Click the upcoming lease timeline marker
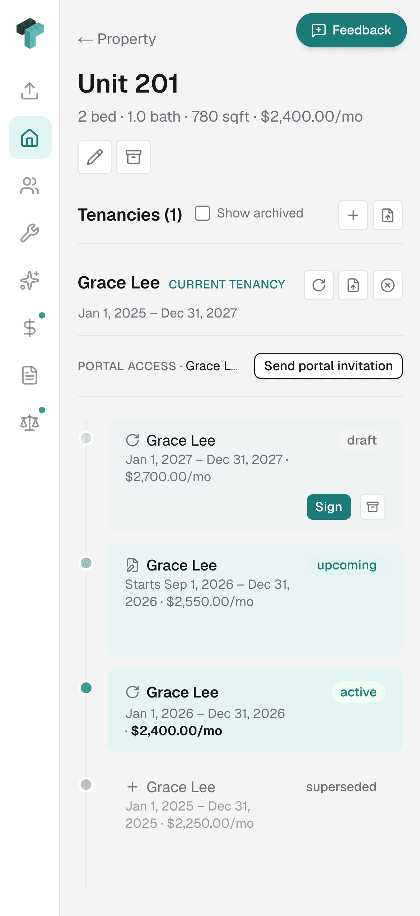This screenshot has height=916, width=420. pyautogui.click(x=86, y=563)
